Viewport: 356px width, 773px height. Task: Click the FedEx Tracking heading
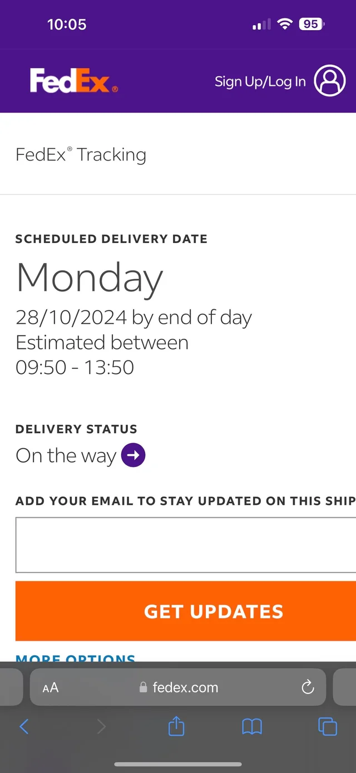point(81,154)
